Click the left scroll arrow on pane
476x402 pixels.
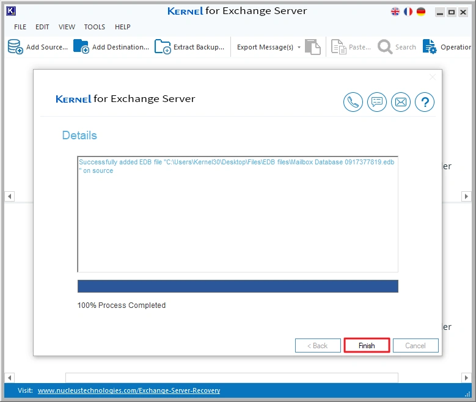pyautogui.click(x=9, y=197)
